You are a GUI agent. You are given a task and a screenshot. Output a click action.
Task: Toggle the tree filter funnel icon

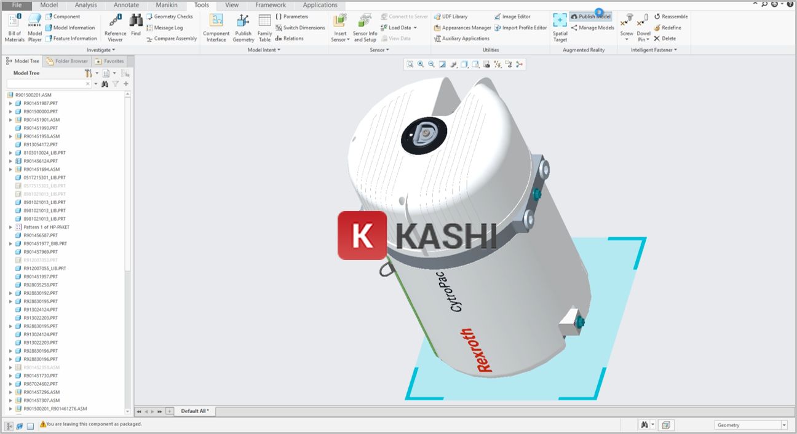pos(115,84)
